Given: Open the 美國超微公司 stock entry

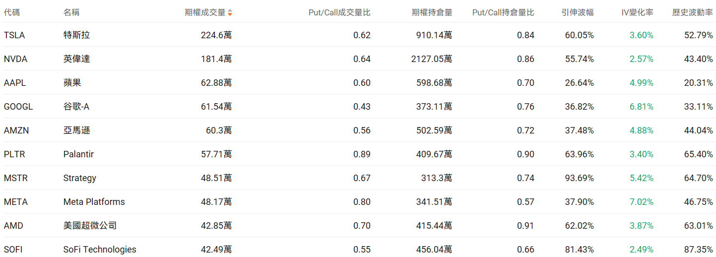Looking at the screenshot, I should 90,226.
